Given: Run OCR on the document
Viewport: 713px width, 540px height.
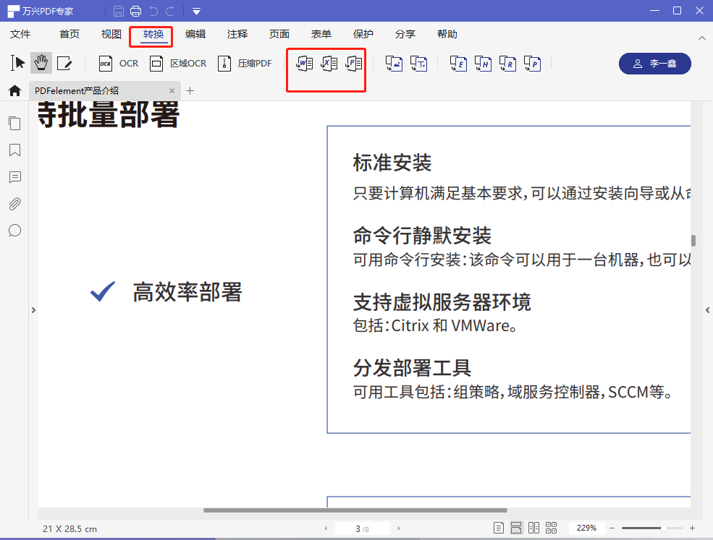Looking at the screenshot, I should (x=117, y=63).
